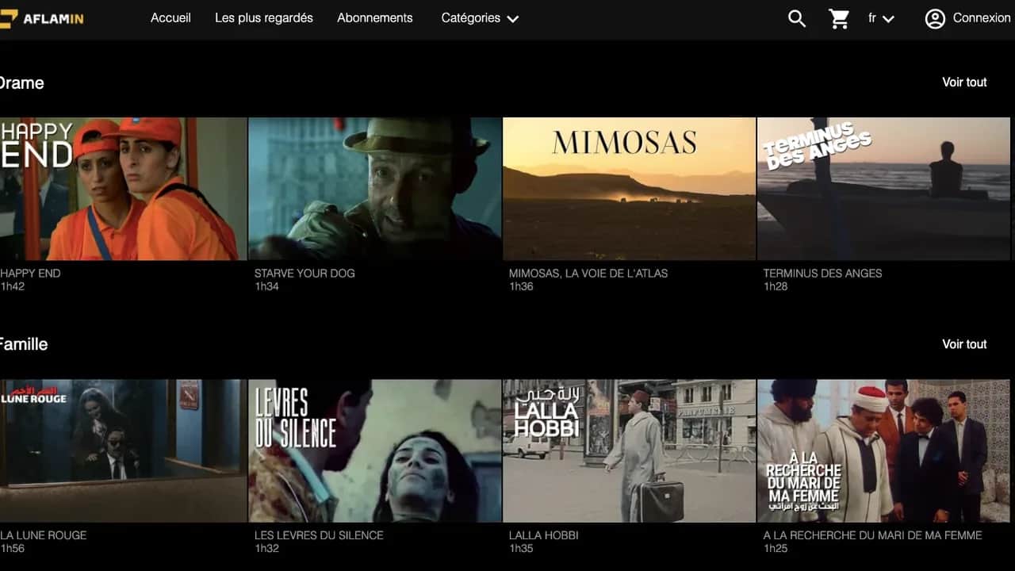Screen dimensions: 1015x571
Task: Click the HAPPY END title text
Action: (30, 273)
